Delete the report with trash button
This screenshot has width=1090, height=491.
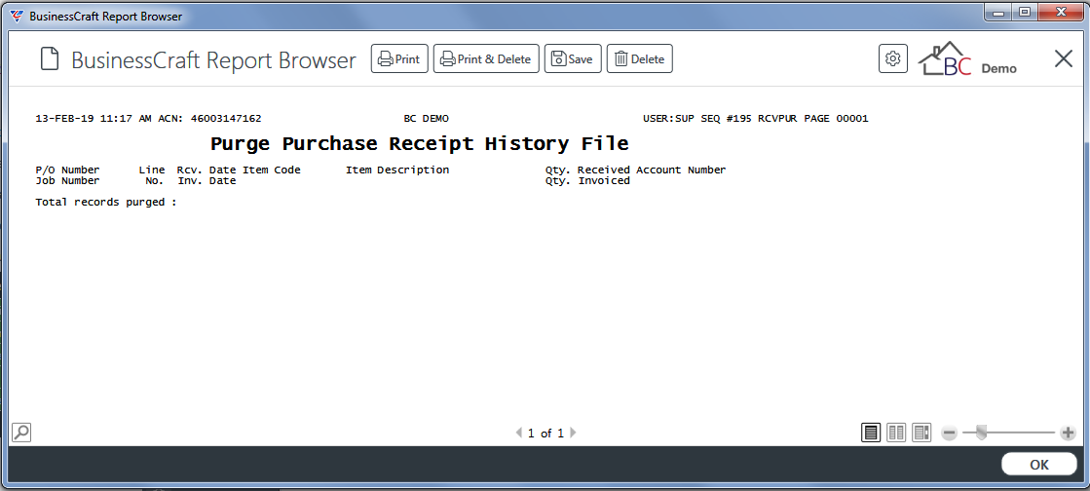pos(640,59)
